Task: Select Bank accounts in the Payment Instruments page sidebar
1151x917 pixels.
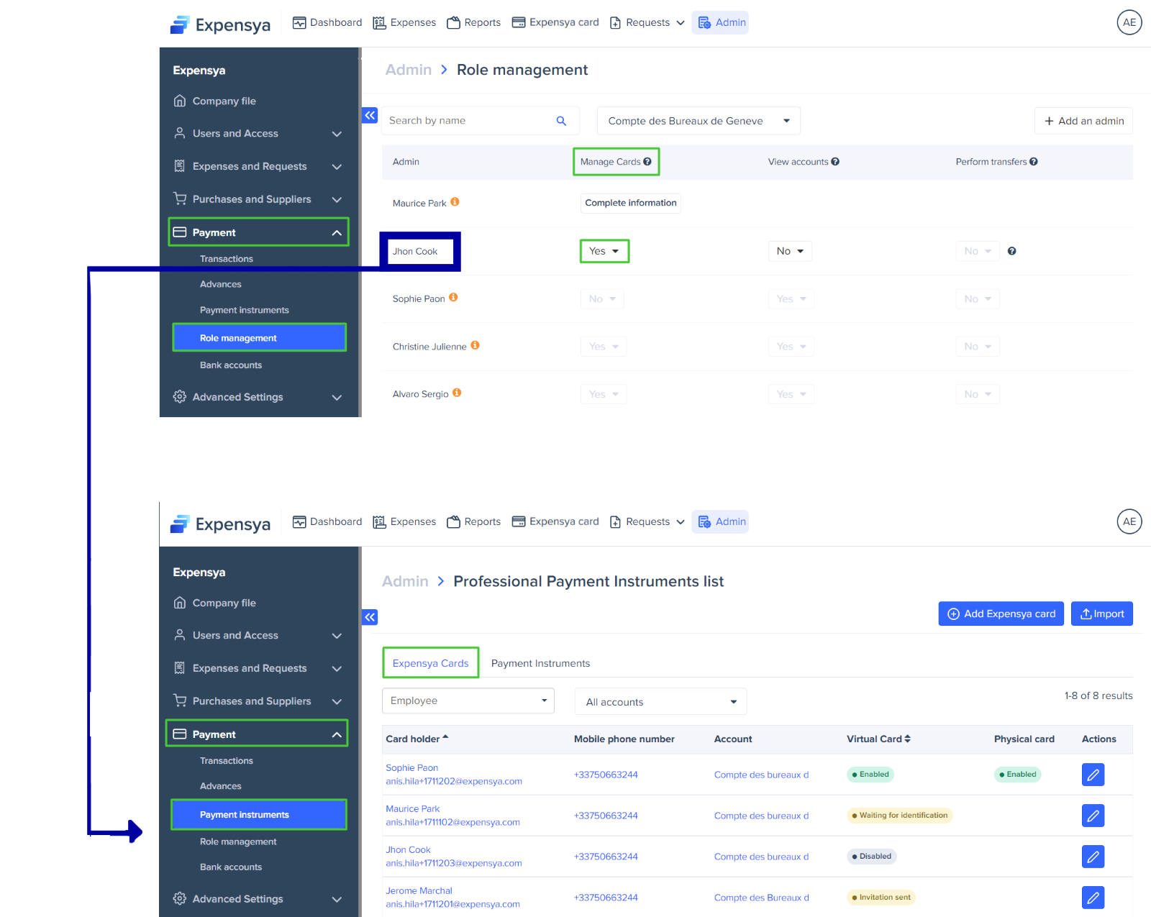Action: 231,867
